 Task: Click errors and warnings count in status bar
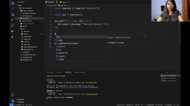tap(29, 105)
